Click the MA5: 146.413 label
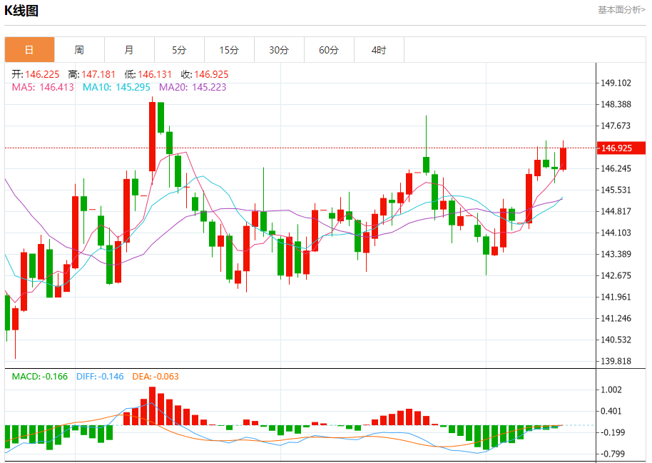This screenshot has width=652, height=463. pos(43,87)
